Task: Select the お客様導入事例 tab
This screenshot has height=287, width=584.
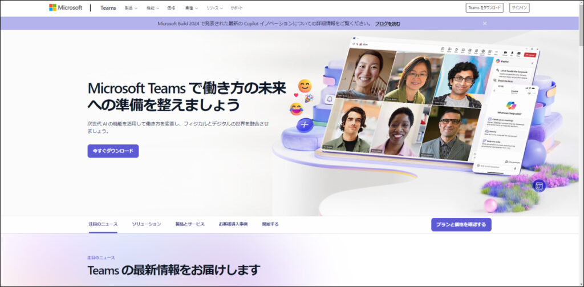Action: point(233,224)
